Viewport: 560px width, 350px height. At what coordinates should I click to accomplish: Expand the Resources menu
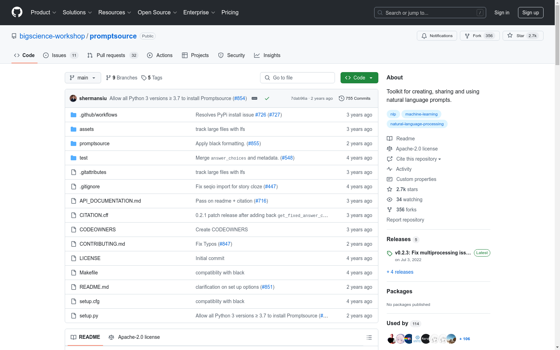point(114,12)
